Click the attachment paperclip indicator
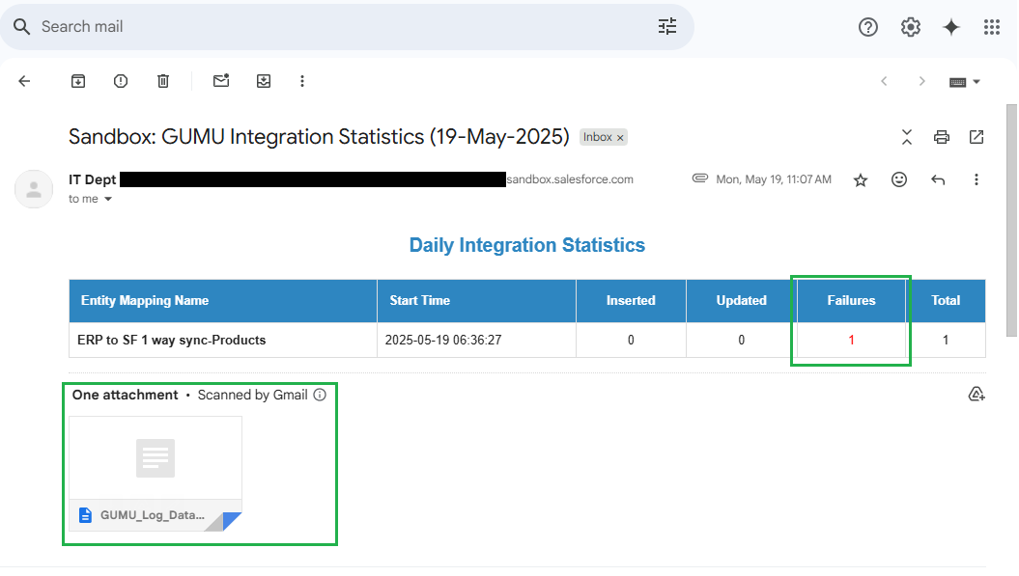 pyautogui.click(x=700, y=178)
